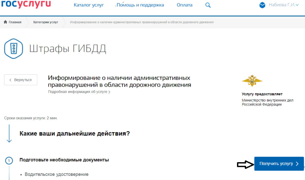Screen dimensions: 305x180
Task: Open the Оплата section
Action: [185, 5]
